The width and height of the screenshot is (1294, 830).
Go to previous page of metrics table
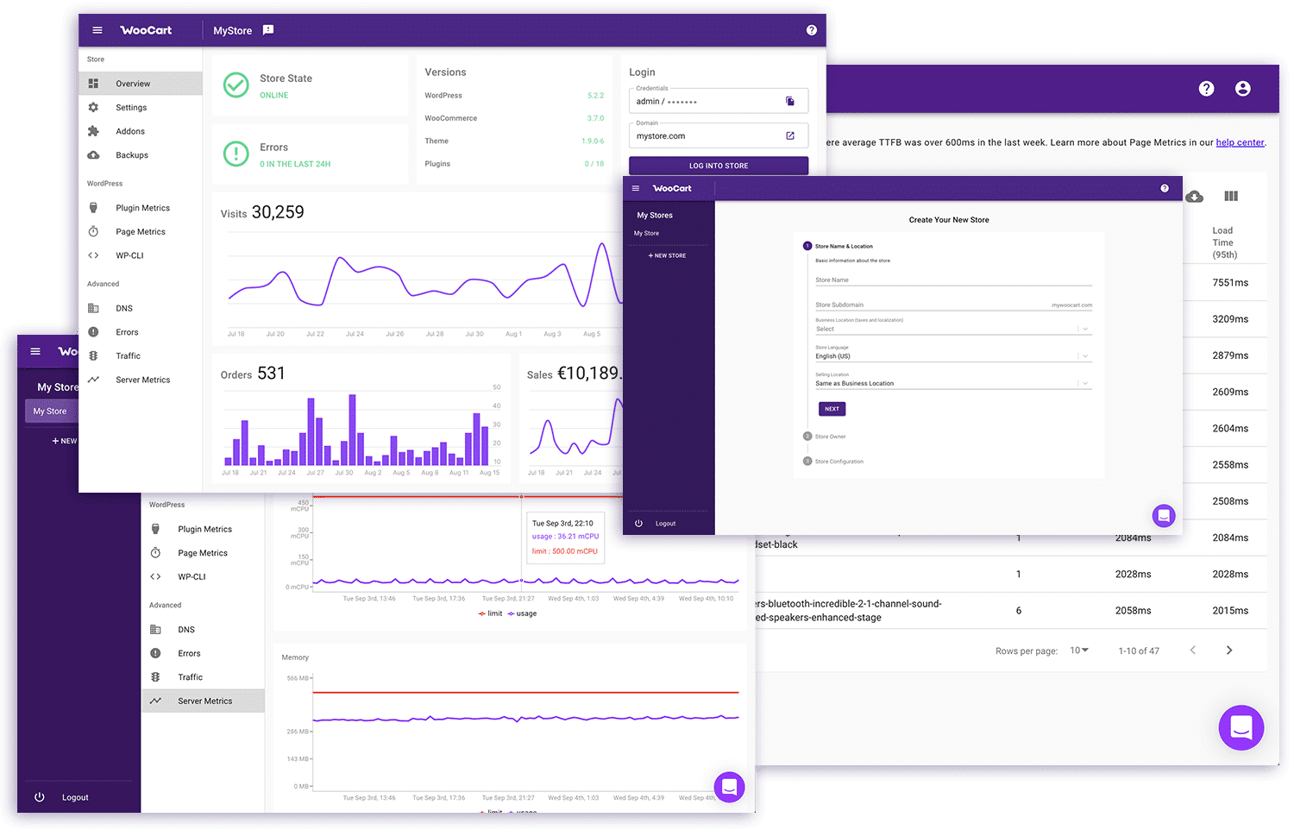point(1193,651)
